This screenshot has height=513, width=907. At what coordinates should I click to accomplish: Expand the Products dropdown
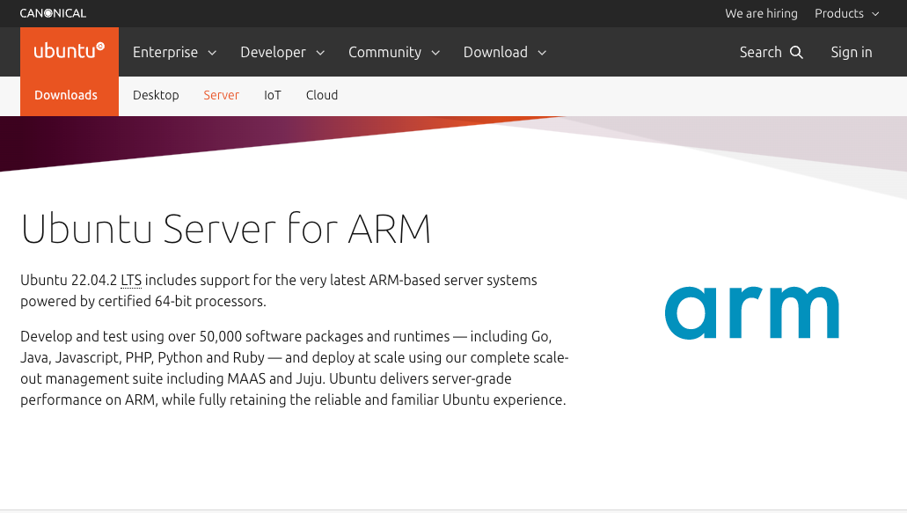847,13
